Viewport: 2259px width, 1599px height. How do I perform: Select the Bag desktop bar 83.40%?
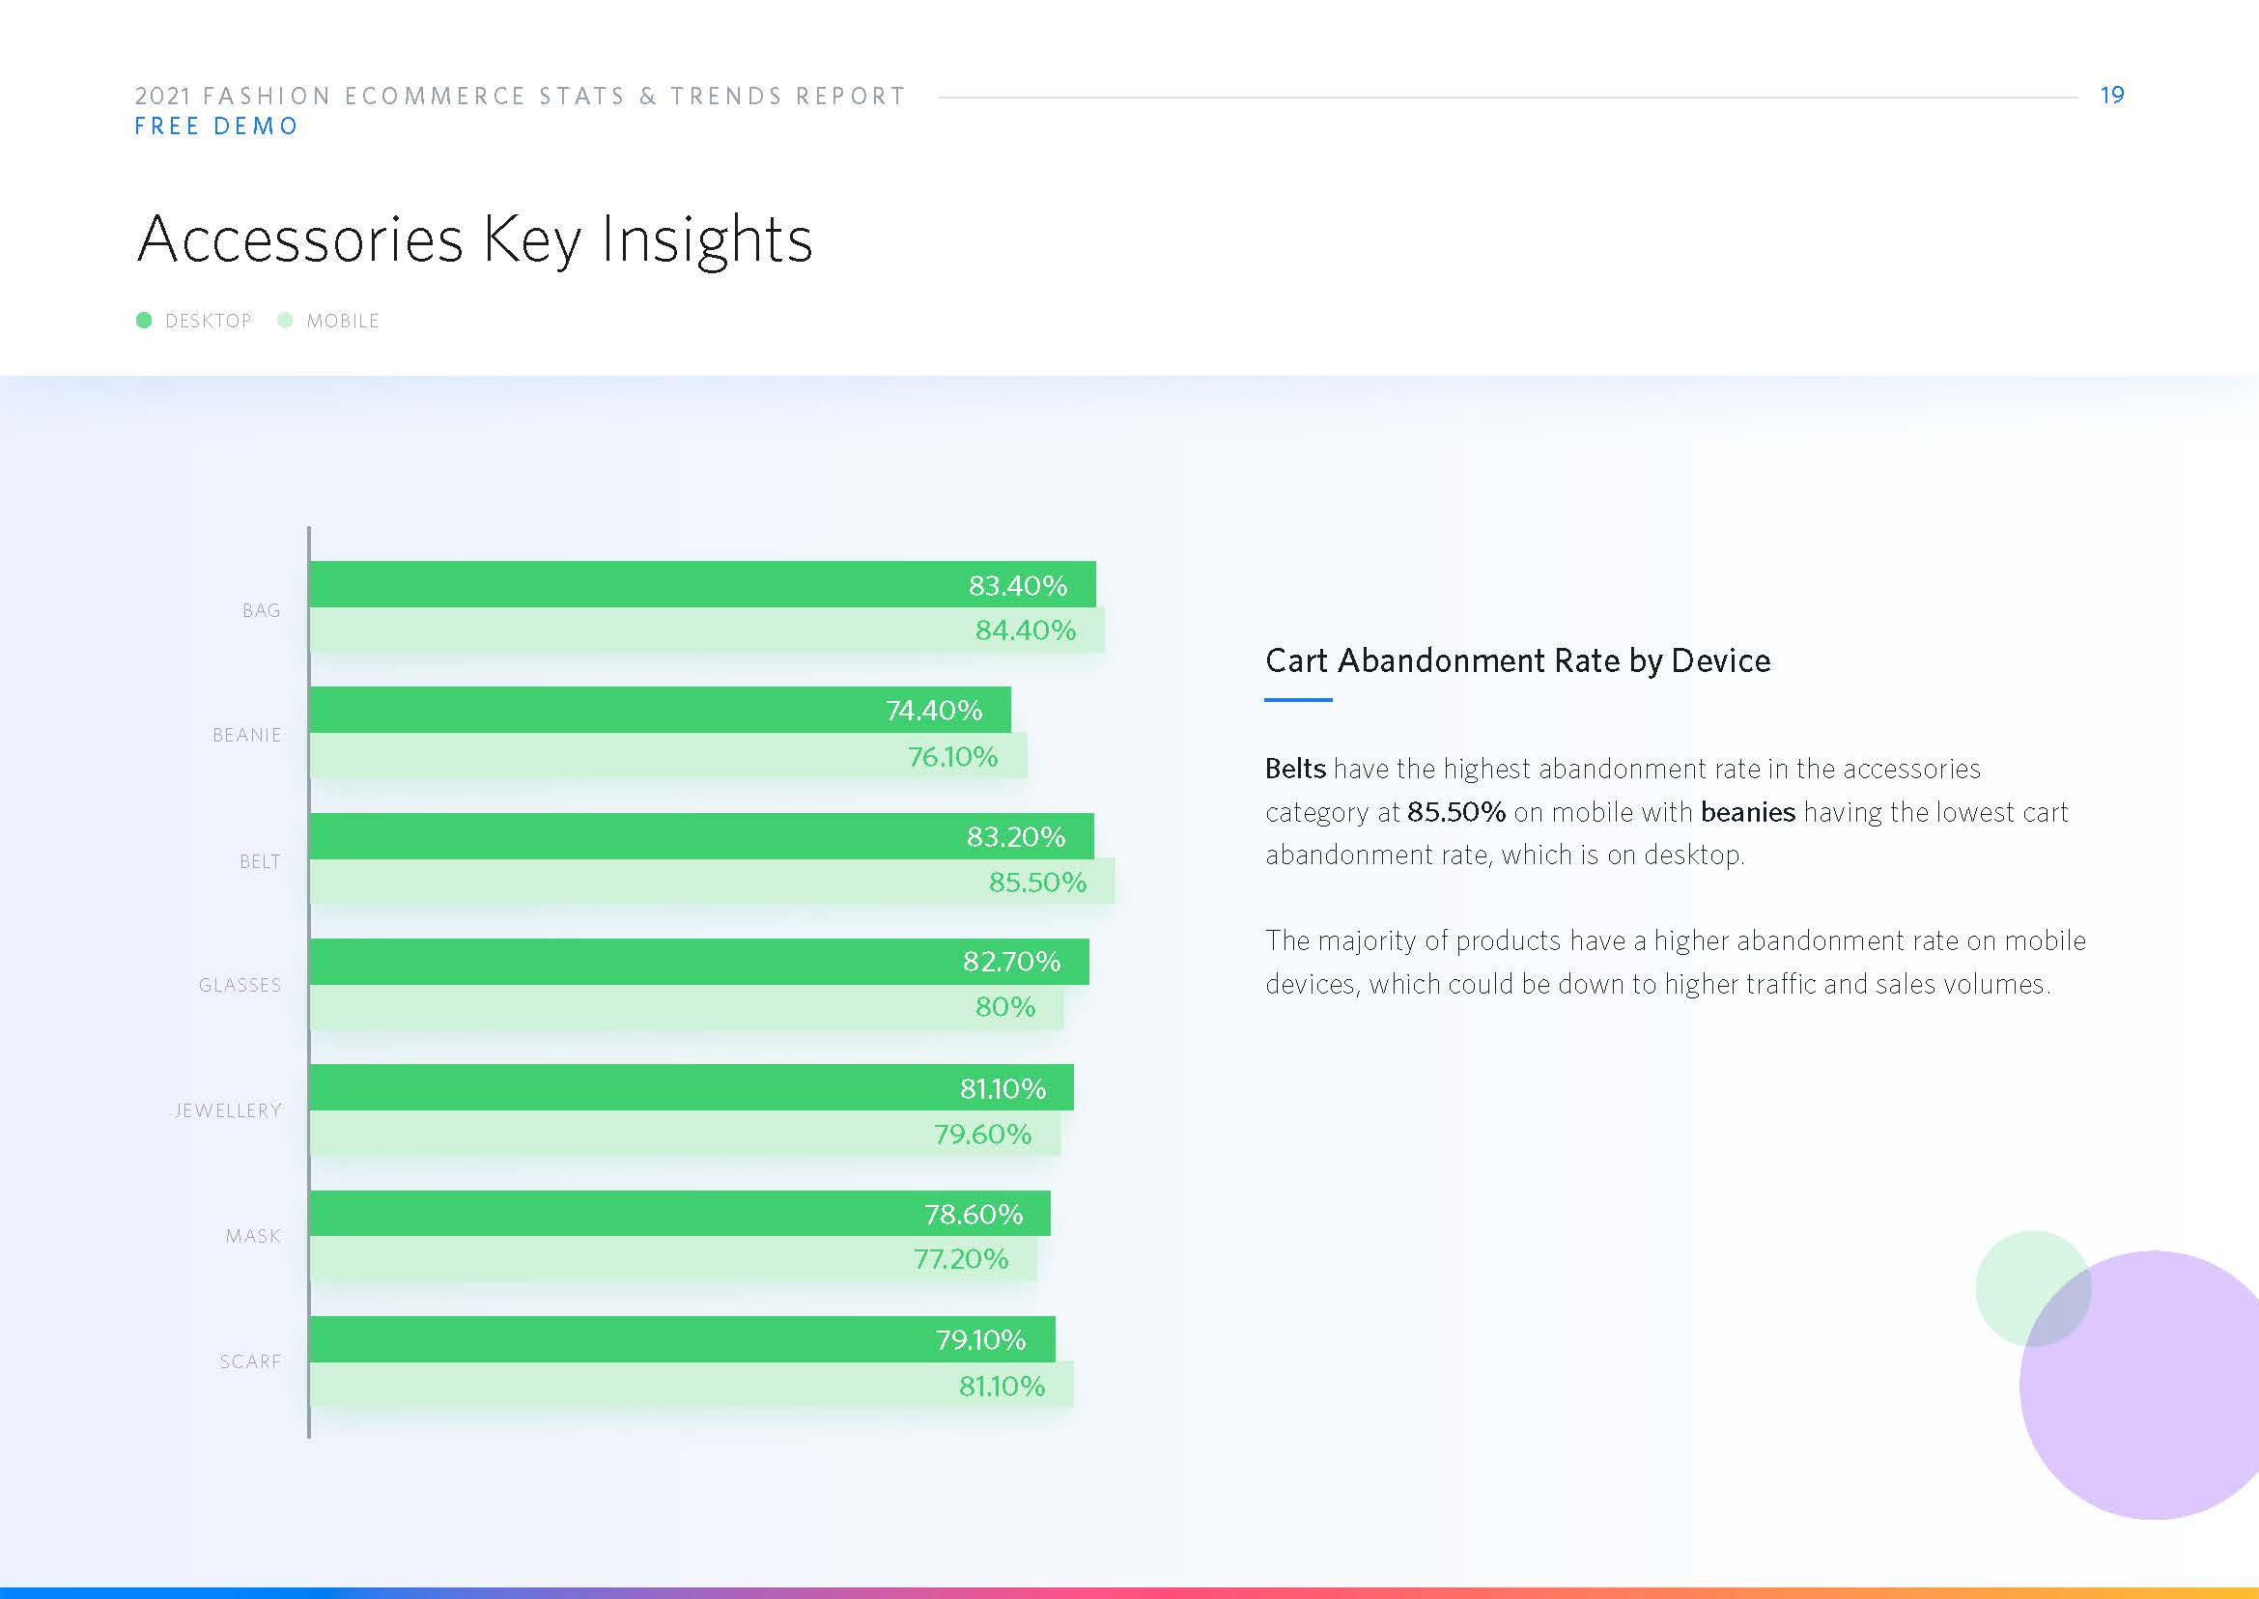(701, 584)
